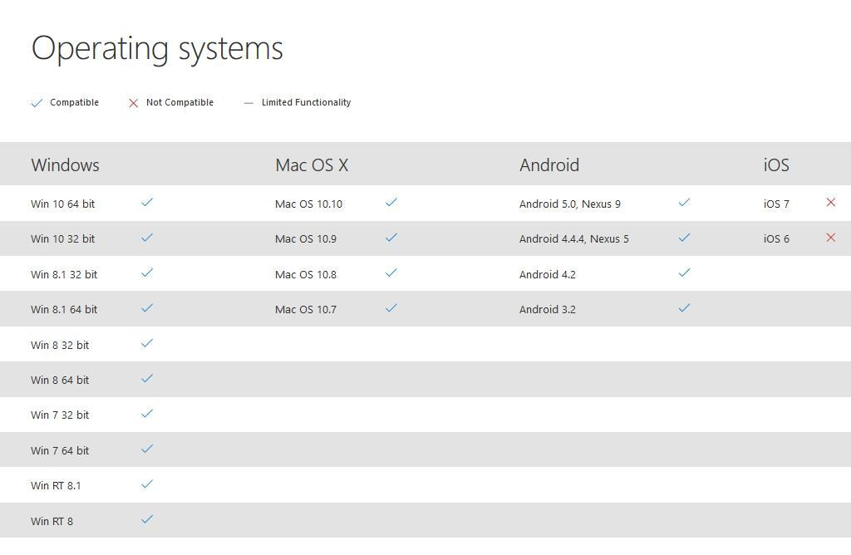Click the Mac OS 10.10 compatible checkmark
The image size is (851, 555).
click(391, 202)
